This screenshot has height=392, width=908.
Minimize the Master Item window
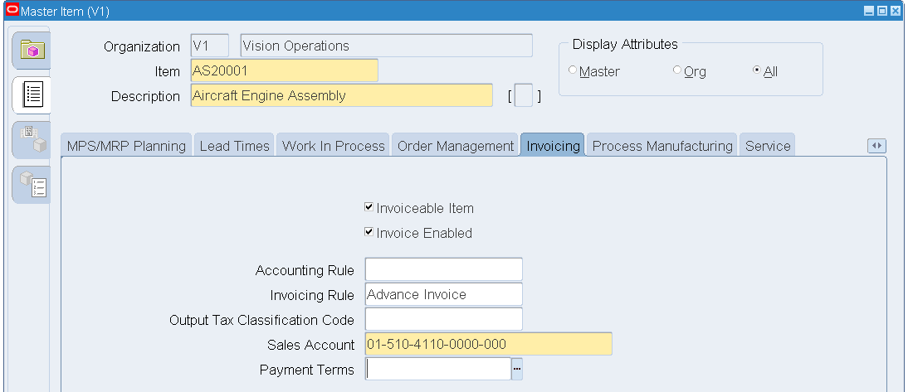coord(869,11)
